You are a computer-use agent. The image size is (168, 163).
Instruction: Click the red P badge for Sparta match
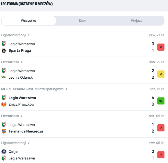tap(161, 47)
